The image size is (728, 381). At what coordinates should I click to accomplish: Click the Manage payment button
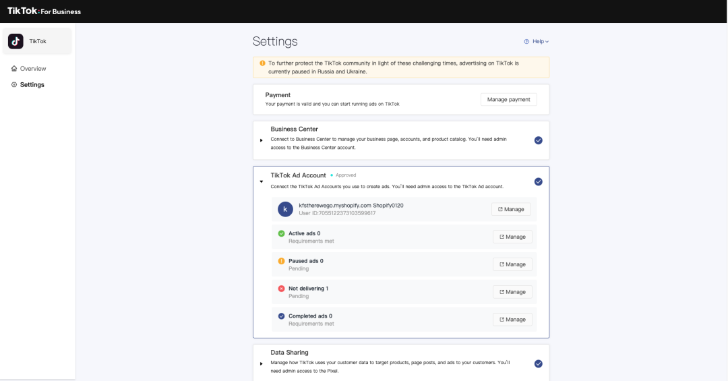point(508,99)
